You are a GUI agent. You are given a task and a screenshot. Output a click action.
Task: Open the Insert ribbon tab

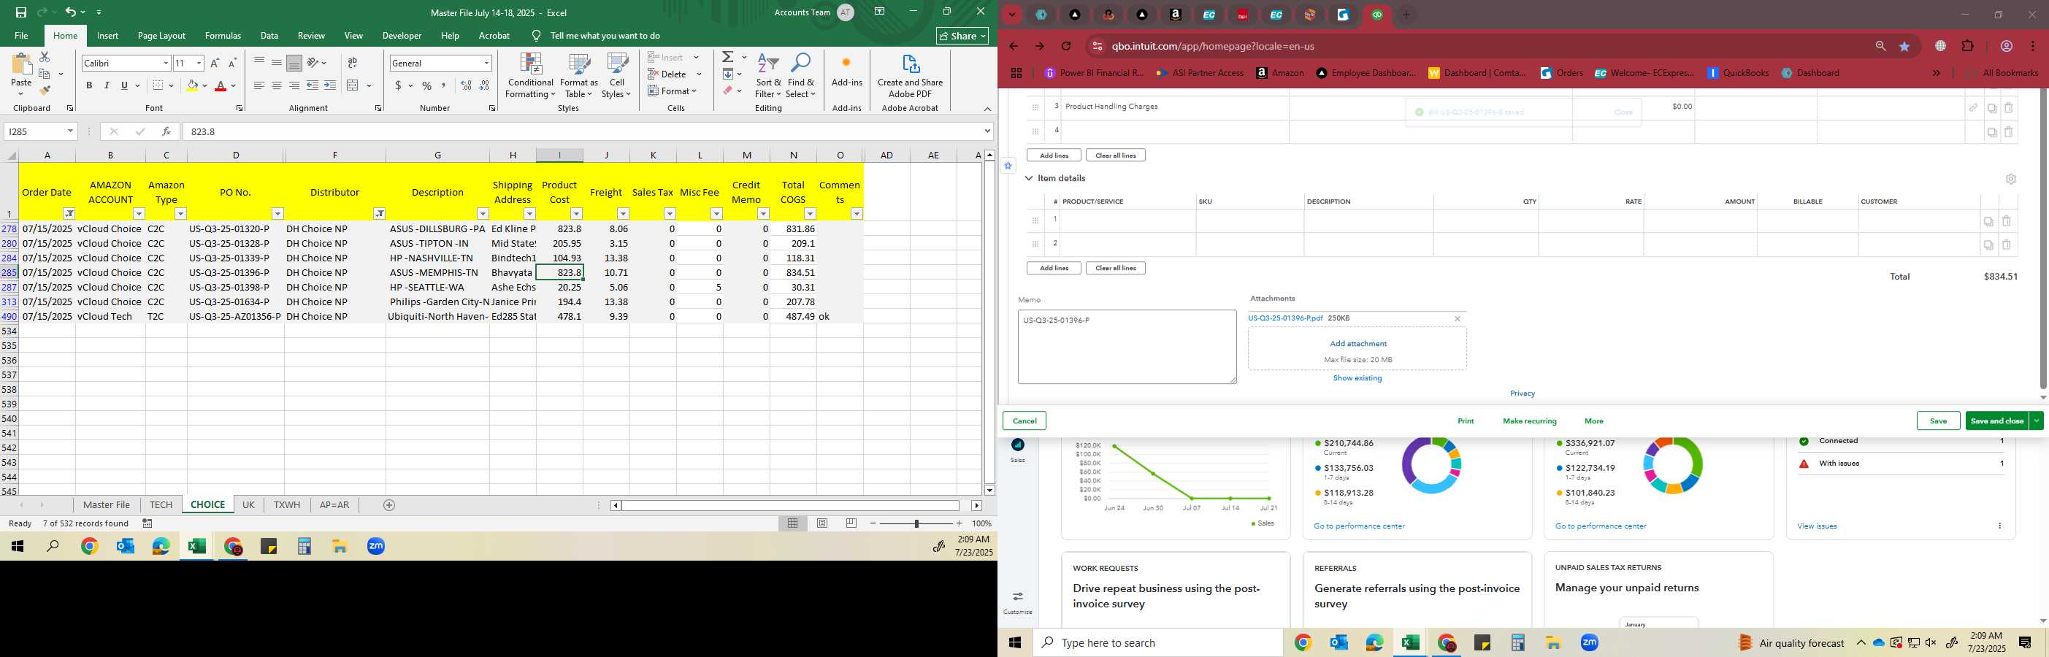[x=107, y=36]
